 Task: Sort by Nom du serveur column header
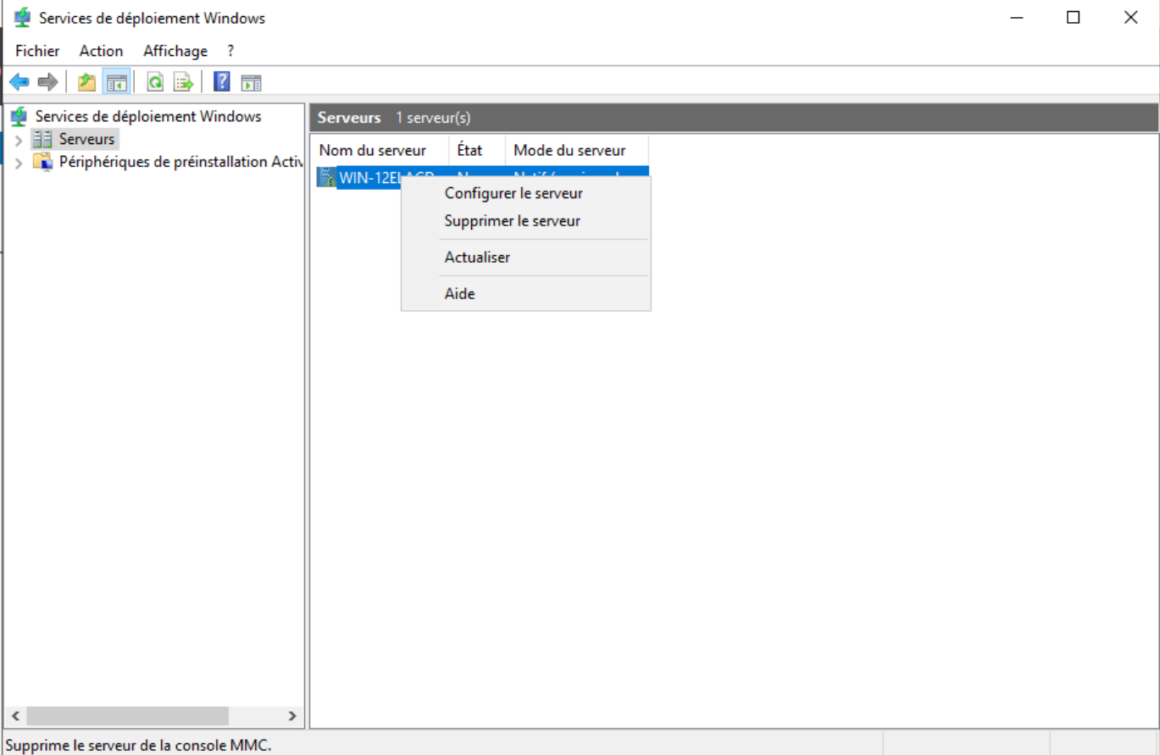click(372, 151)
